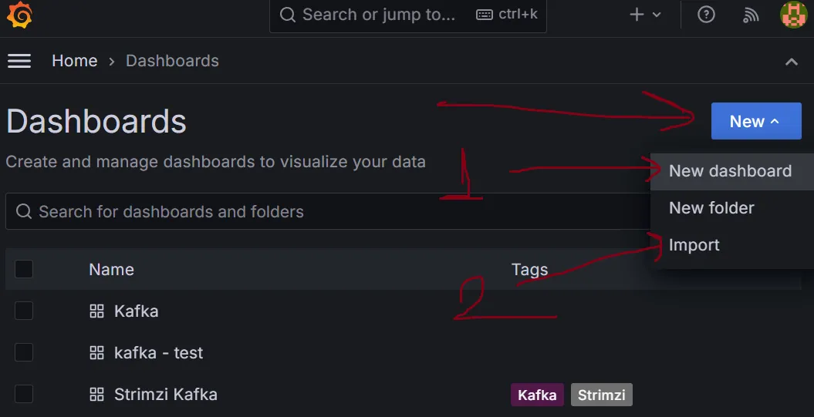This screenshot has width=814, height=417.
Task: Click the Grafana logo icon
Action: pyautogui.click(x=19, y=15)
